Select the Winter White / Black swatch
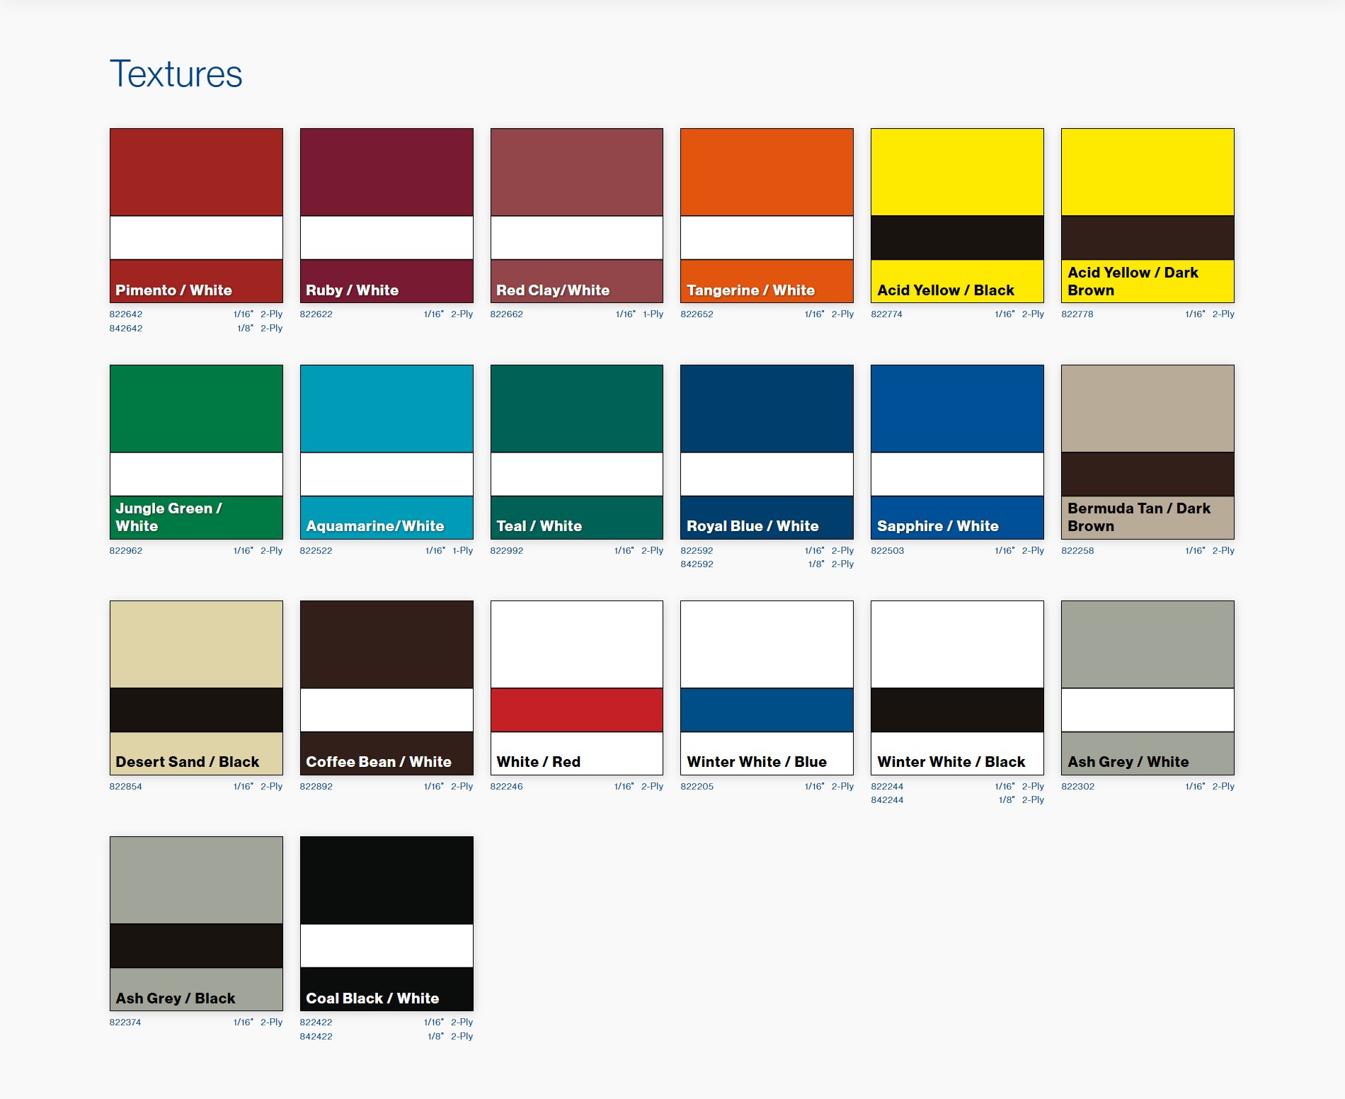Viewport: 1345px width, 1099px height. tap(957, 688)
